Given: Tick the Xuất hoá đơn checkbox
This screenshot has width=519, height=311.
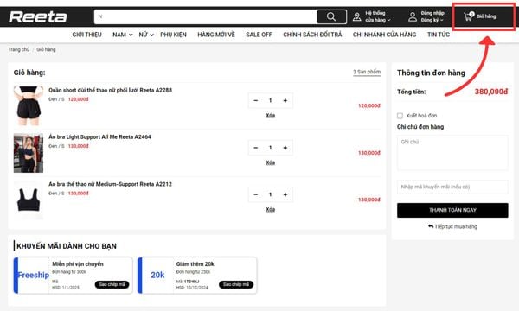Looking at the screenshot, I should [400, 116].
